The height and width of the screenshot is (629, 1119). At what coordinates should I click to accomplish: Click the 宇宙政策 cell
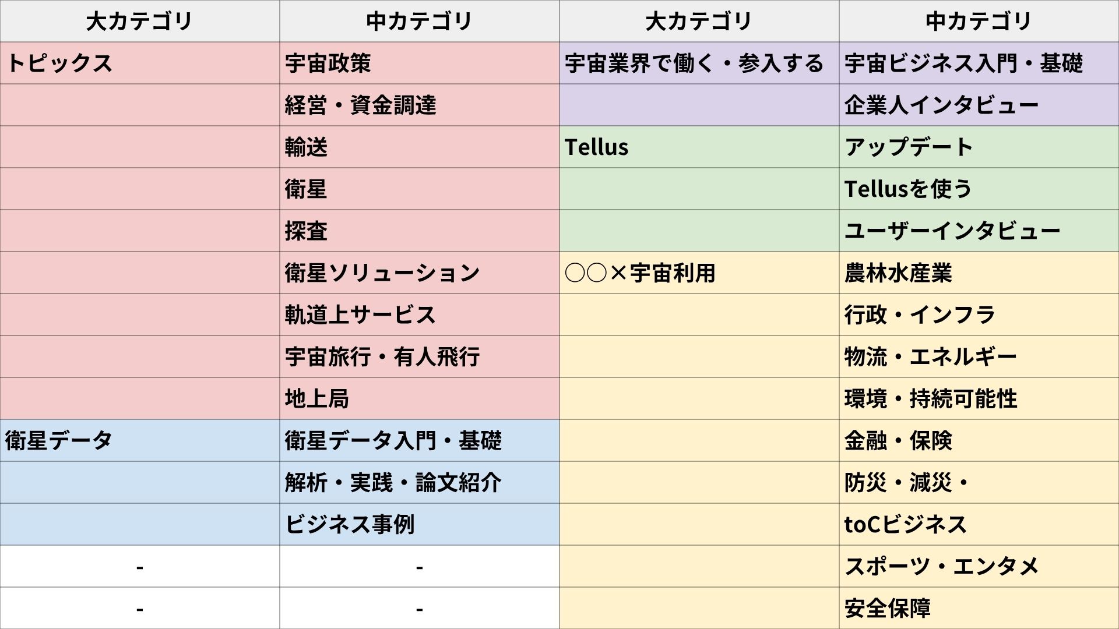pos(420,63)
